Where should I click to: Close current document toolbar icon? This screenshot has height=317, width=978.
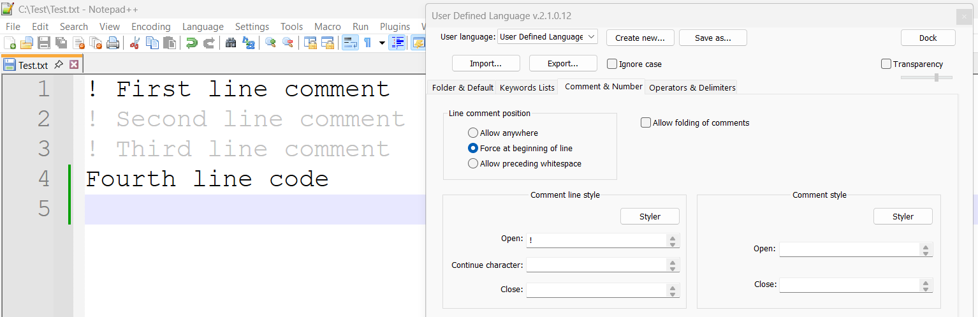point(79,43)
